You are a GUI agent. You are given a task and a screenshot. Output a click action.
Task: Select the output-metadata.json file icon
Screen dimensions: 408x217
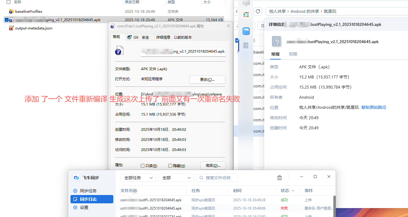12,28
